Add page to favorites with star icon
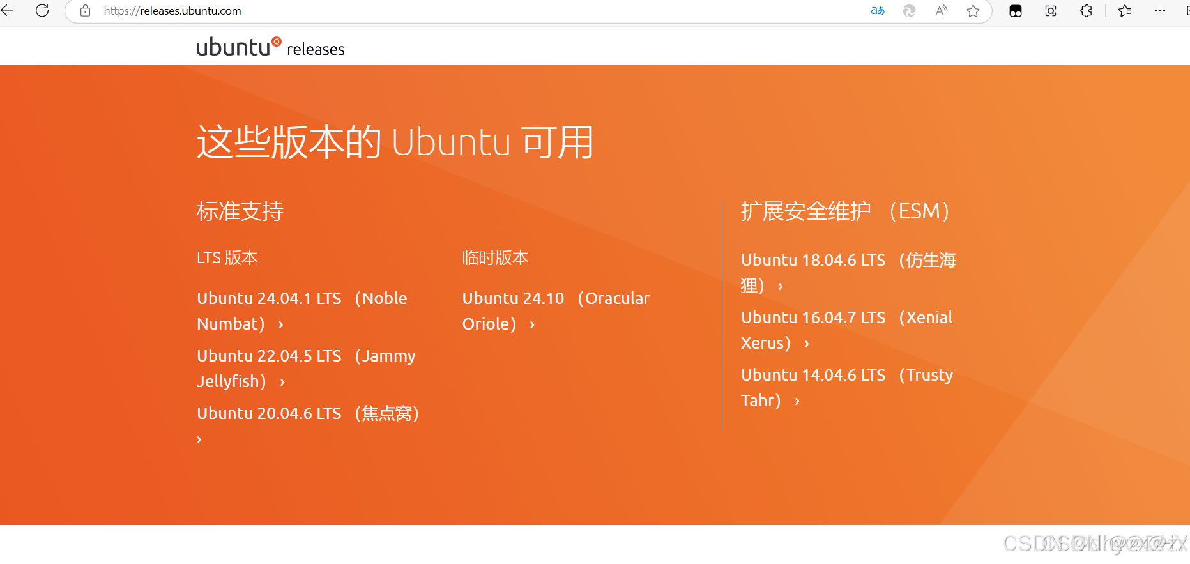The width and height of the screenshot is (1190, 564). 973,11
